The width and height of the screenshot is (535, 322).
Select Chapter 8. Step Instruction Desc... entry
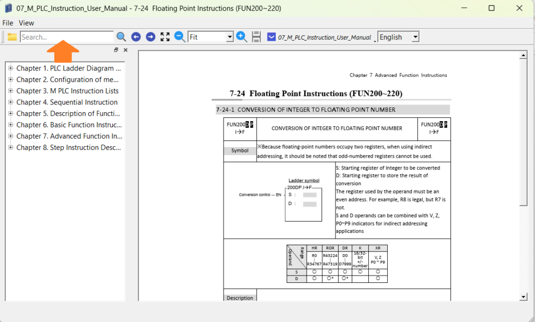pyautogui.click(x=68, y=148)
